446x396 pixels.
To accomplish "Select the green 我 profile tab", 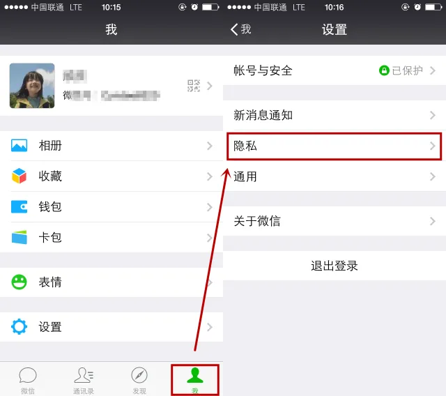I will click(x=195, y=381).
